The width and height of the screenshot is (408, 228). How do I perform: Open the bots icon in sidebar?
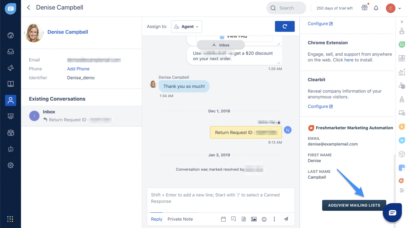(10, 149)
